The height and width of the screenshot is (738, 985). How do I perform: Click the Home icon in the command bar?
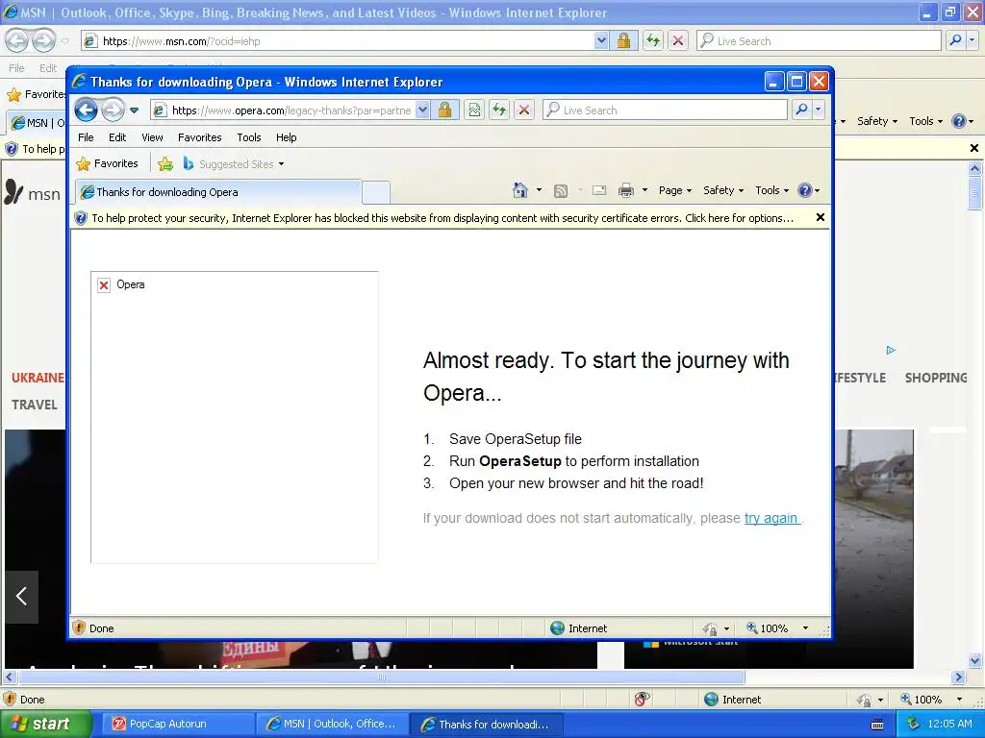coord(520,190)
